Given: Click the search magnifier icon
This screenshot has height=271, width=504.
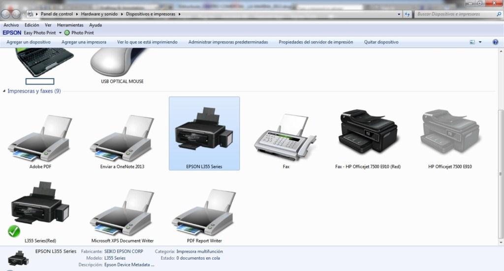Looking at the screenshot, I should [x=499, y=14].
